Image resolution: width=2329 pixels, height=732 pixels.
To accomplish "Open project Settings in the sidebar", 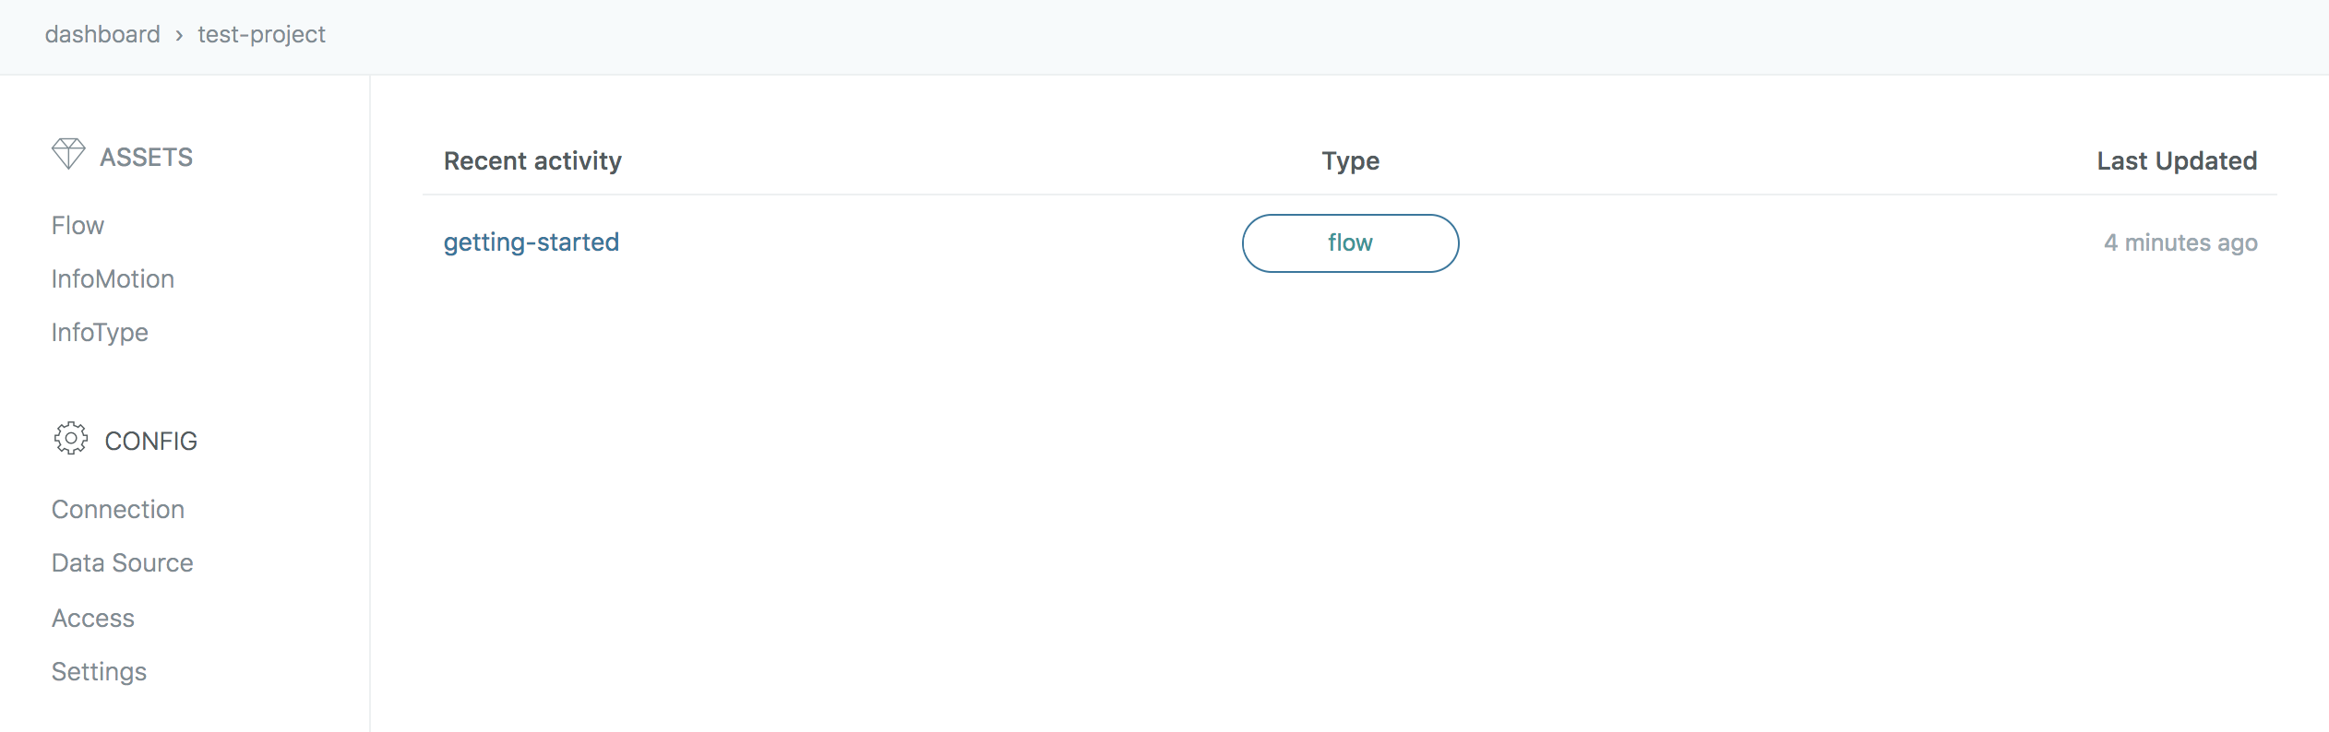I will 99,671.
